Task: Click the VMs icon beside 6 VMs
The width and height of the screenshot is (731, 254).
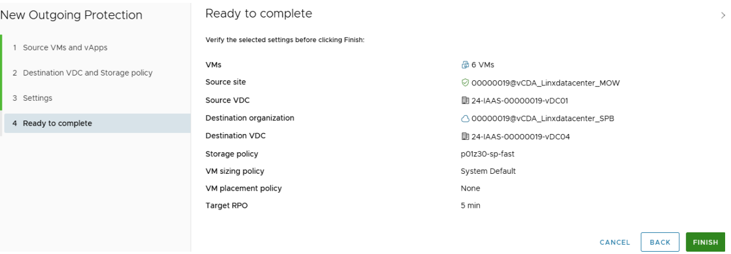Action: [465, 64]
